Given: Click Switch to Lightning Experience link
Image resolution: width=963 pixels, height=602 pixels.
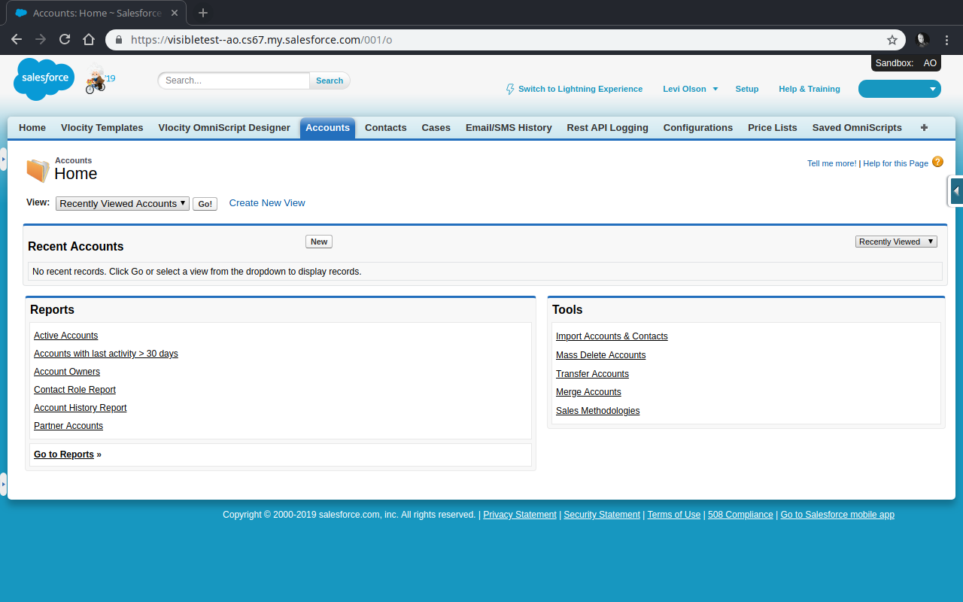Looking at the screenshot, I should [580, 89].
